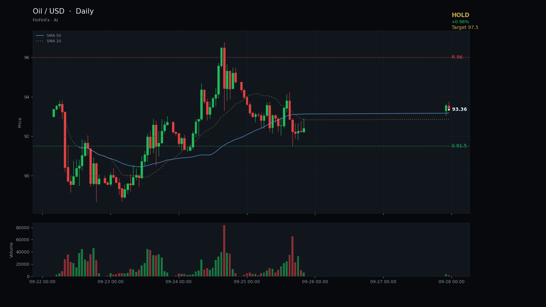Click the 40000 volume axis tick
The height and width of the screenshot is (307, 546).
point(23,252)
